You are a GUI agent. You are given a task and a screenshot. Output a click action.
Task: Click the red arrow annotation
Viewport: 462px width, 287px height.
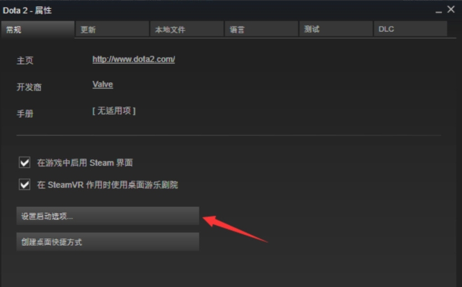coord(235,229)
